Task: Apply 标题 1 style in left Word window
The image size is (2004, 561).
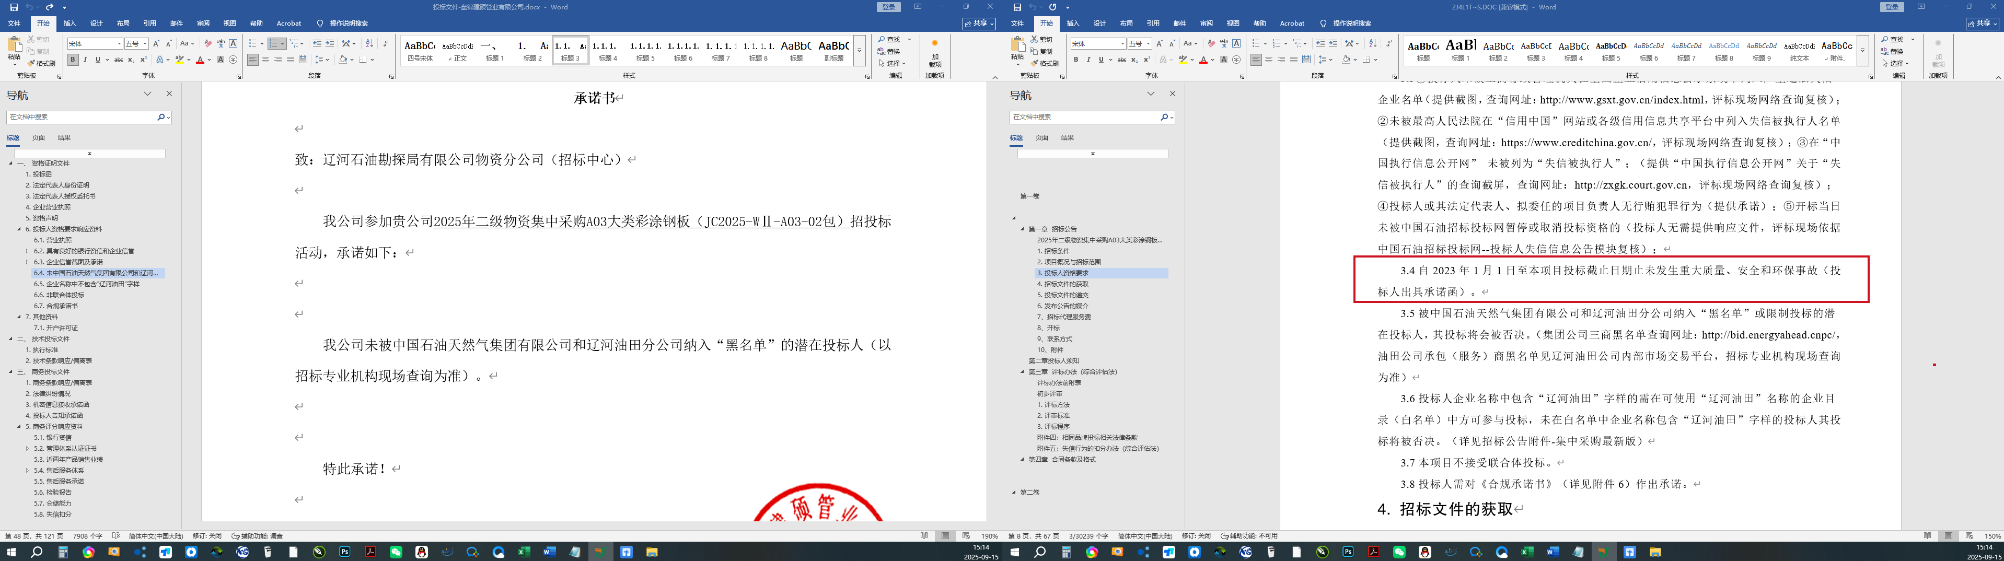Action: coord(495,51)
